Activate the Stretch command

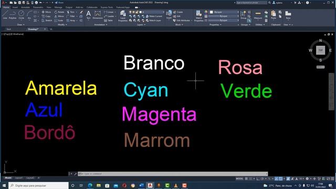47,20
